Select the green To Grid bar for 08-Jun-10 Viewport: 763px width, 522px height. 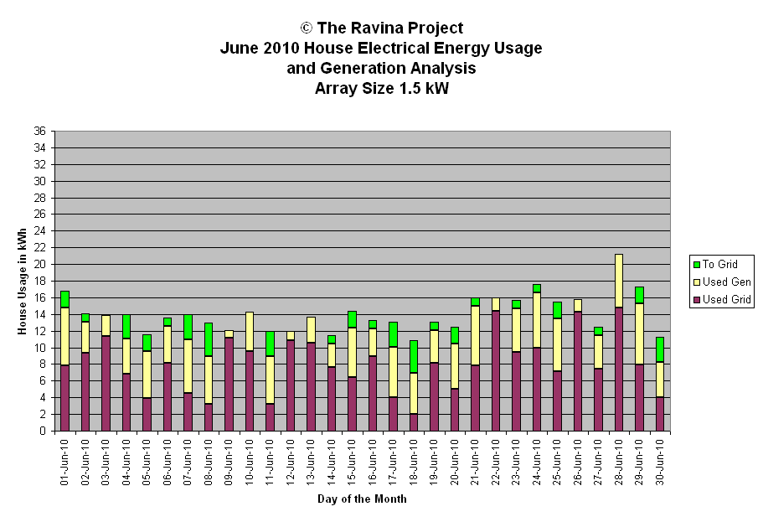coord(209,339)
